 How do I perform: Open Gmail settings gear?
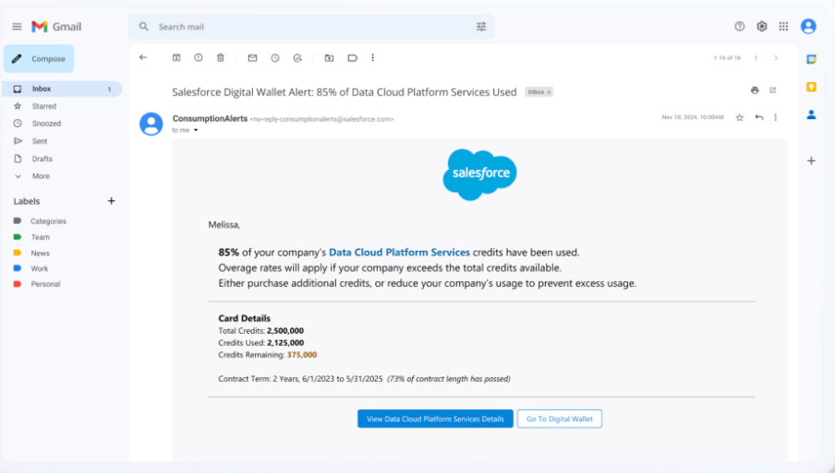(x=761, y=26)
